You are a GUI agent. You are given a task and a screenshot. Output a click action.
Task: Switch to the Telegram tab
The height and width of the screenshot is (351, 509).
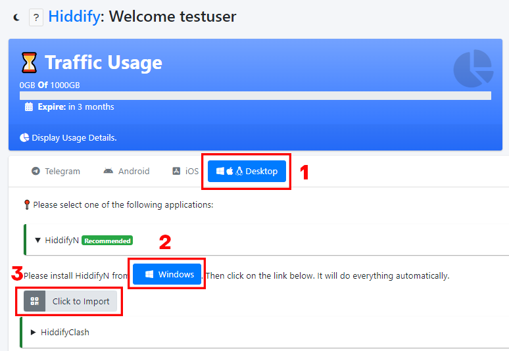point(55,171)
